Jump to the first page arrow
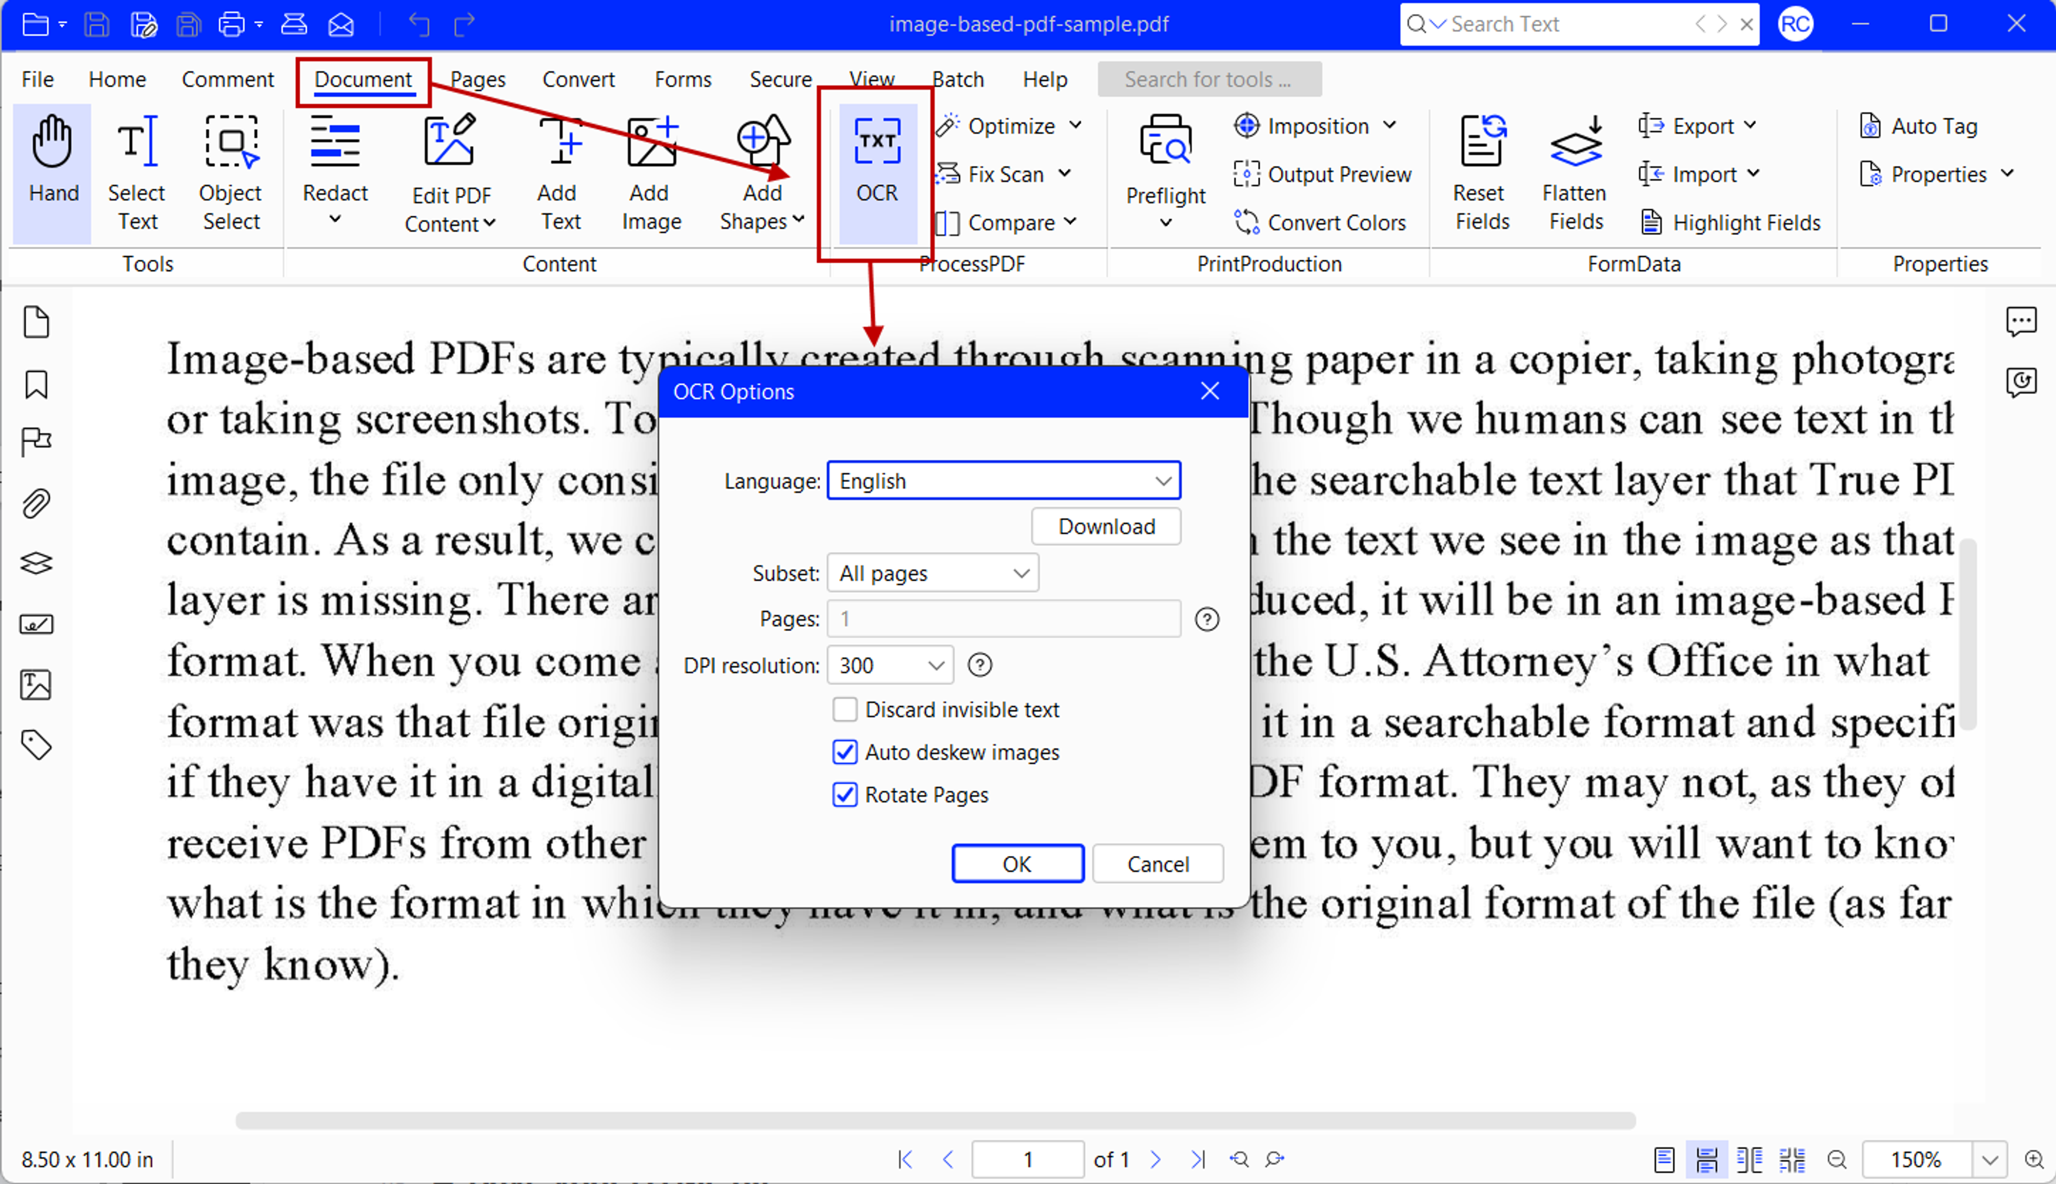 (905, 1159)
